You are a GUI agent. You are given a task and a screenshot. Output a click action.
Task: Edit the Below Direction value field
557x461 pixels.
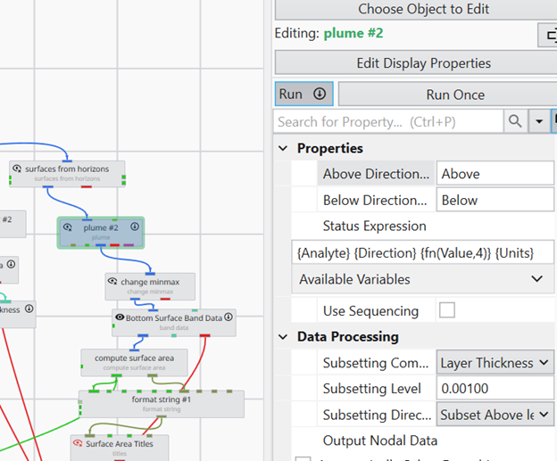pyautogui.click(x=495, y=200)
